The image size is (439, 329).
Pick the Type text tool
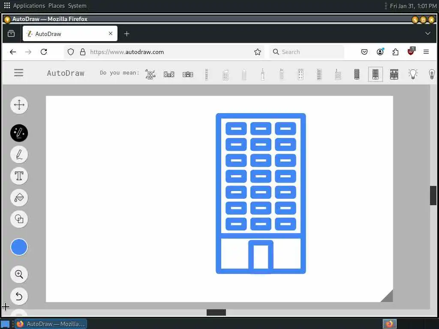click(x=19, y=176)
